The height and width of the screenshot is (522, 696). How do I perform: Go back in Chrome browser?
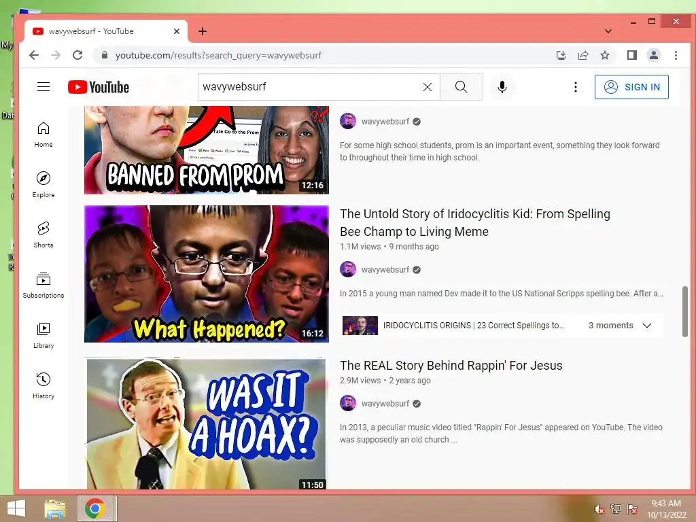[34, 55]
